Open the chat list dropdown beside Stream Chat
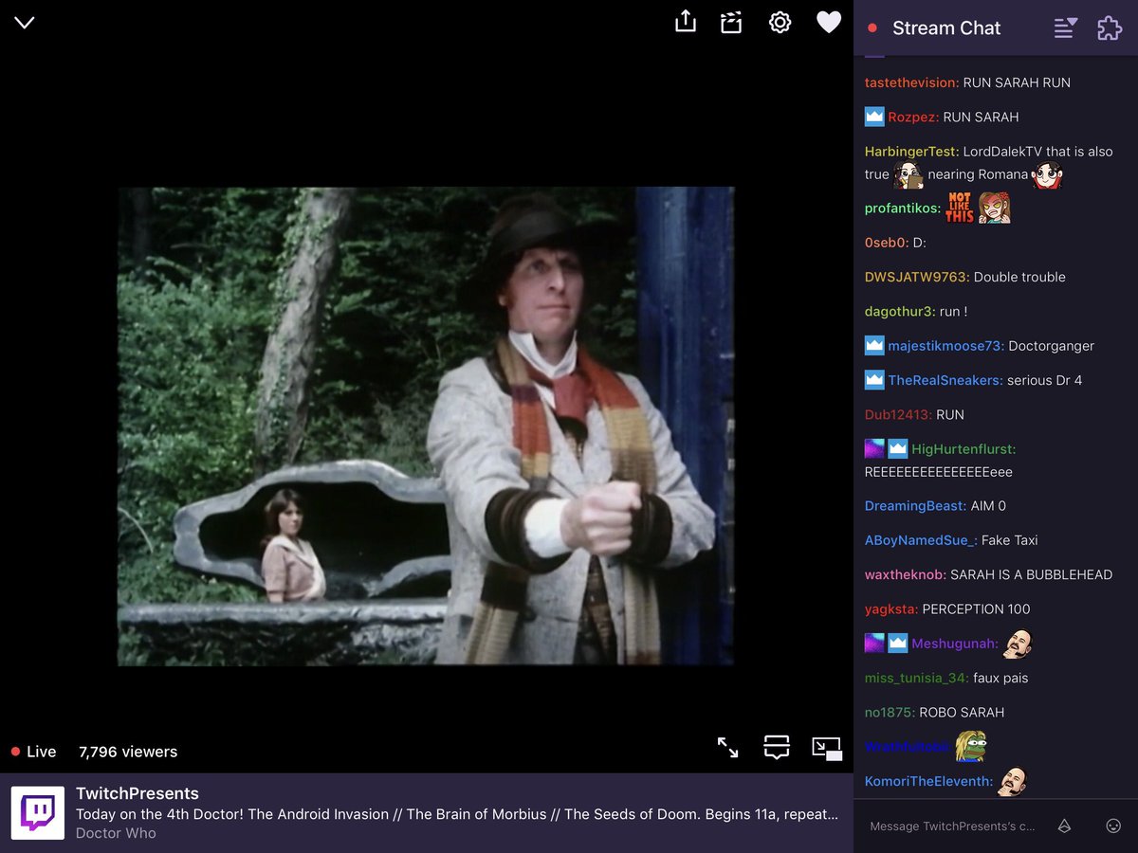Screen dimensions: 1138x853 click(1064, 28)
